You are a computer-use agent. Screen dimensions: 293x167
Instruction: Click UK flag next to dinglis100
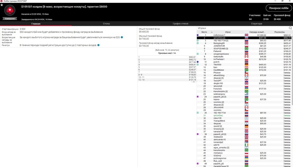click(247, 83)
